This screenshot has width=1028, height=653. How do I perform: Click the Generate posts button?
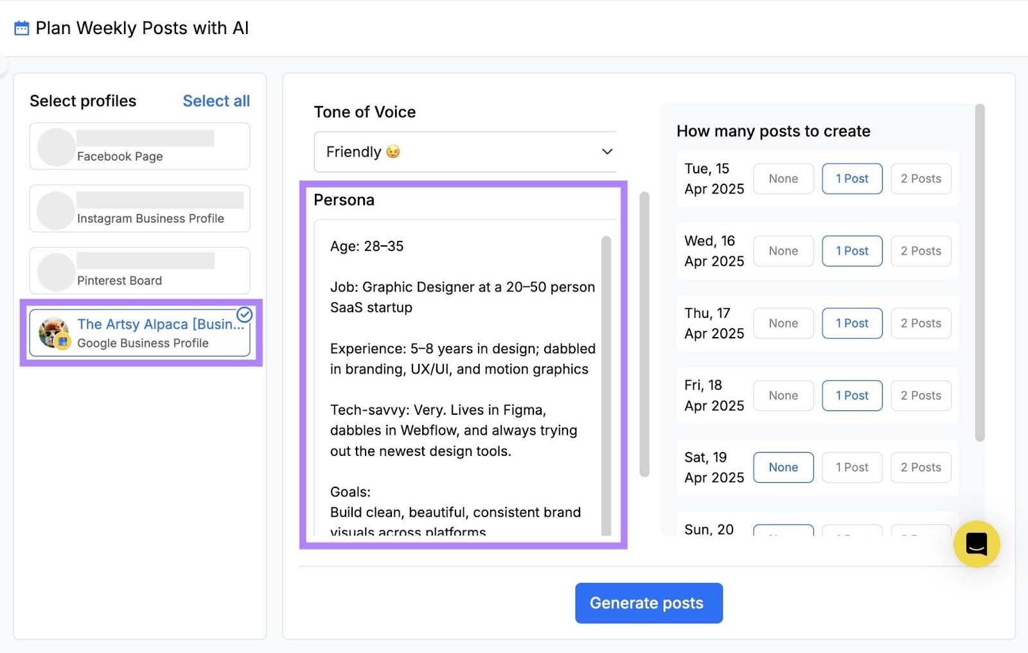648,602
